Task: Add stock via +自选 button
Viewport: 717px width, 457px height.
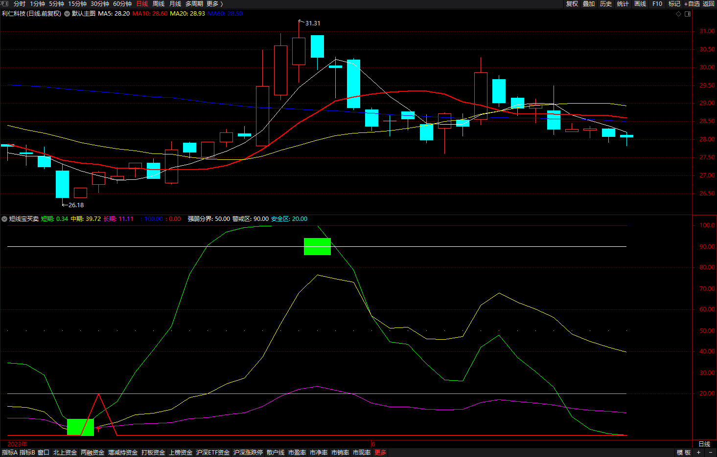Action: click(692, 4)
